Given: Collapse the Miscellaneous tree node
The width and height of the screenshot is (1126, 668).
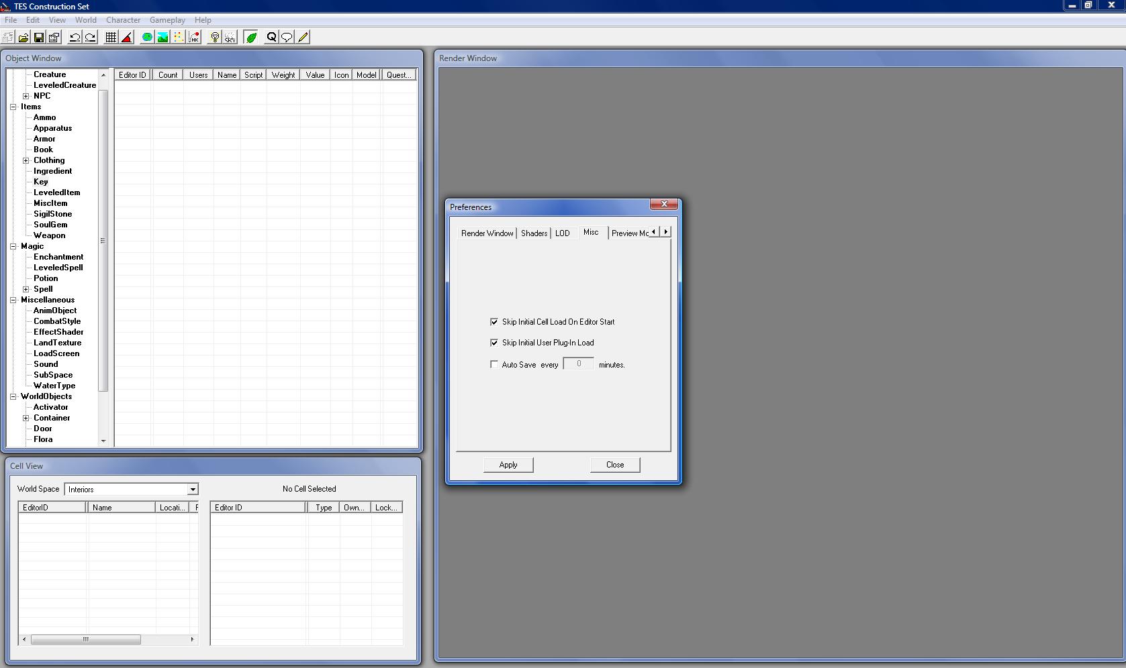Looking at the screenshot, I should tap(13, 300).
